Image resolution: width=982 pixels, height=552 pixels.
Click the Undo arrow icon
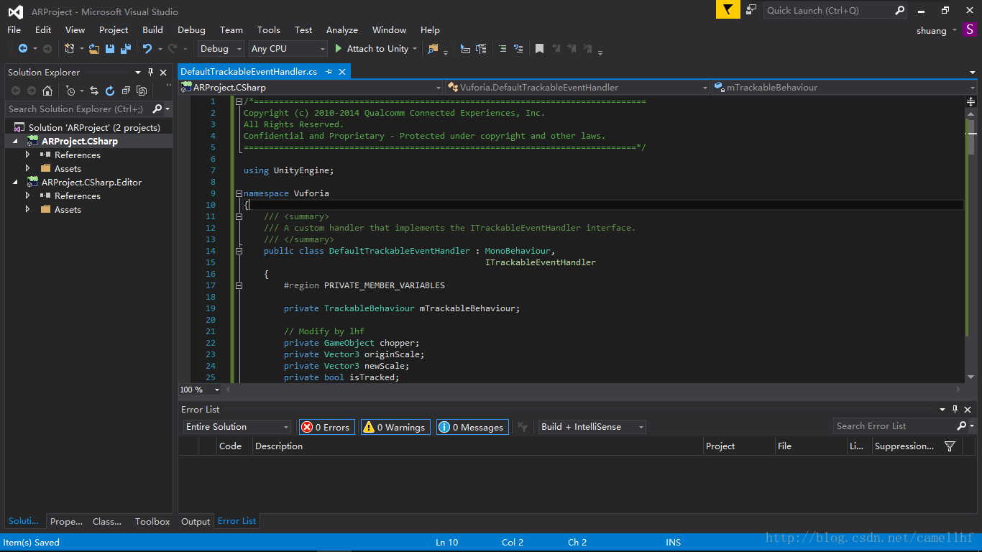(147, 49)
